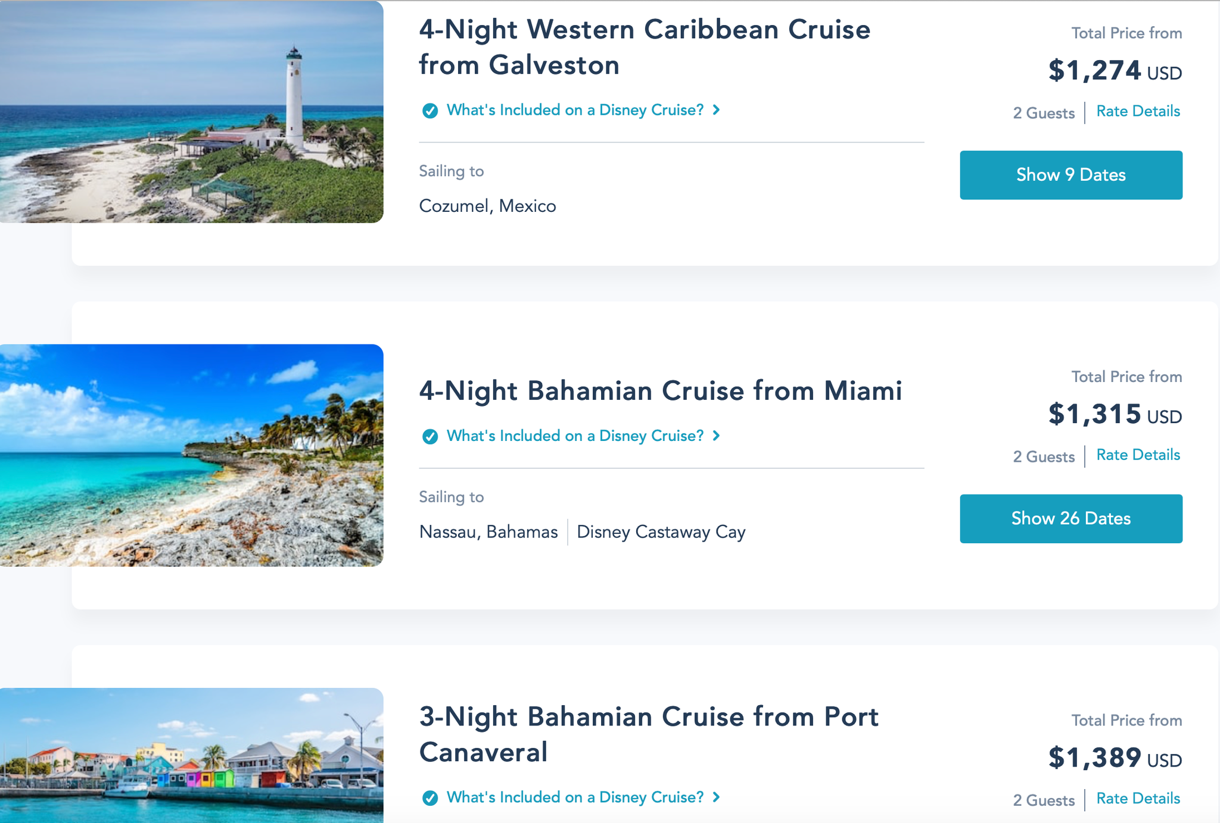Click the chevron arrow on the Port Canaveral included link
The height and width of the screenshot is (823, 1220).
(x=717, y=797)
